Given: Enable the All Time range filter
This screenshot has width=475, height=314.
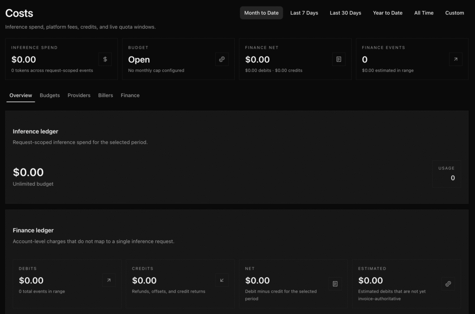Looking at the screenshot, I should click(424, 13).
